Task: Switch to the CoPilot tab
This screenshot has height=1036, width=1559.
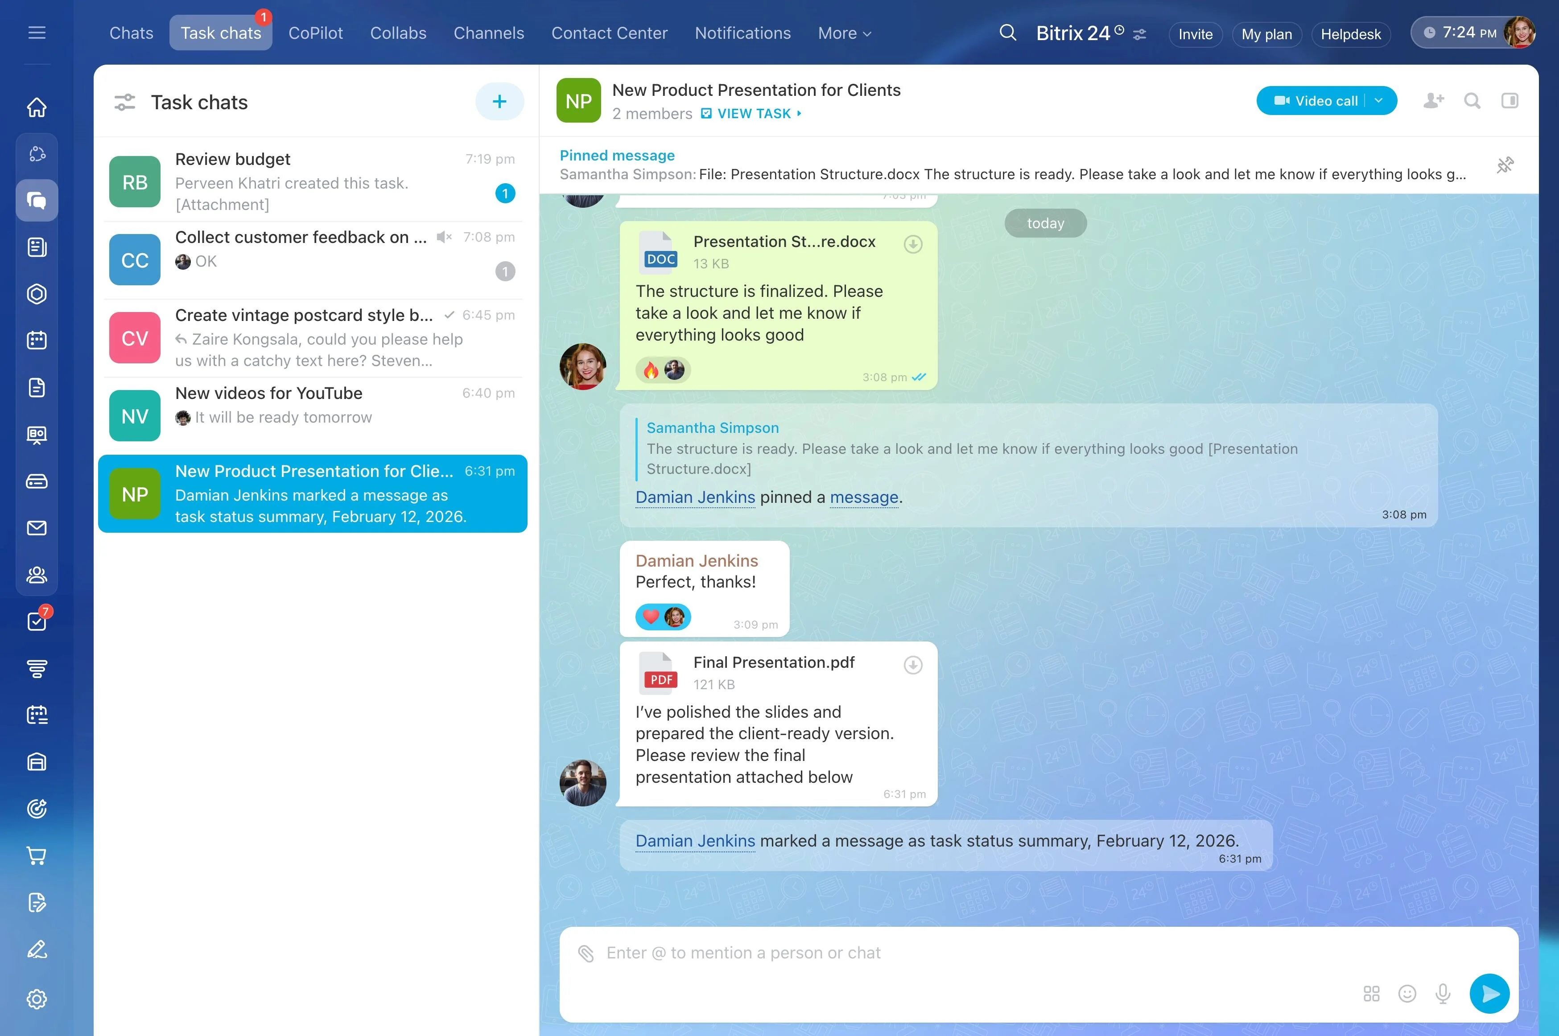Action: coord(315,33)
